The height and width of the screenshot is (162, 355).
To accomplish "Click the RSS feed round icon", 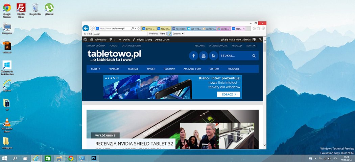I will click(x=213, y=56).
